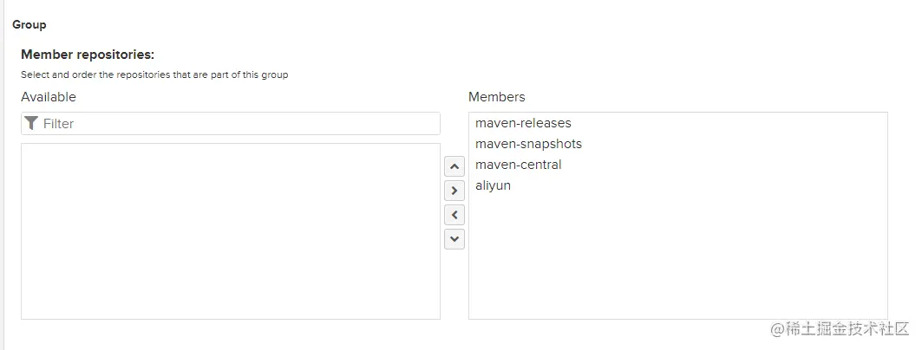Click the select and order helper text

point(154,75)
